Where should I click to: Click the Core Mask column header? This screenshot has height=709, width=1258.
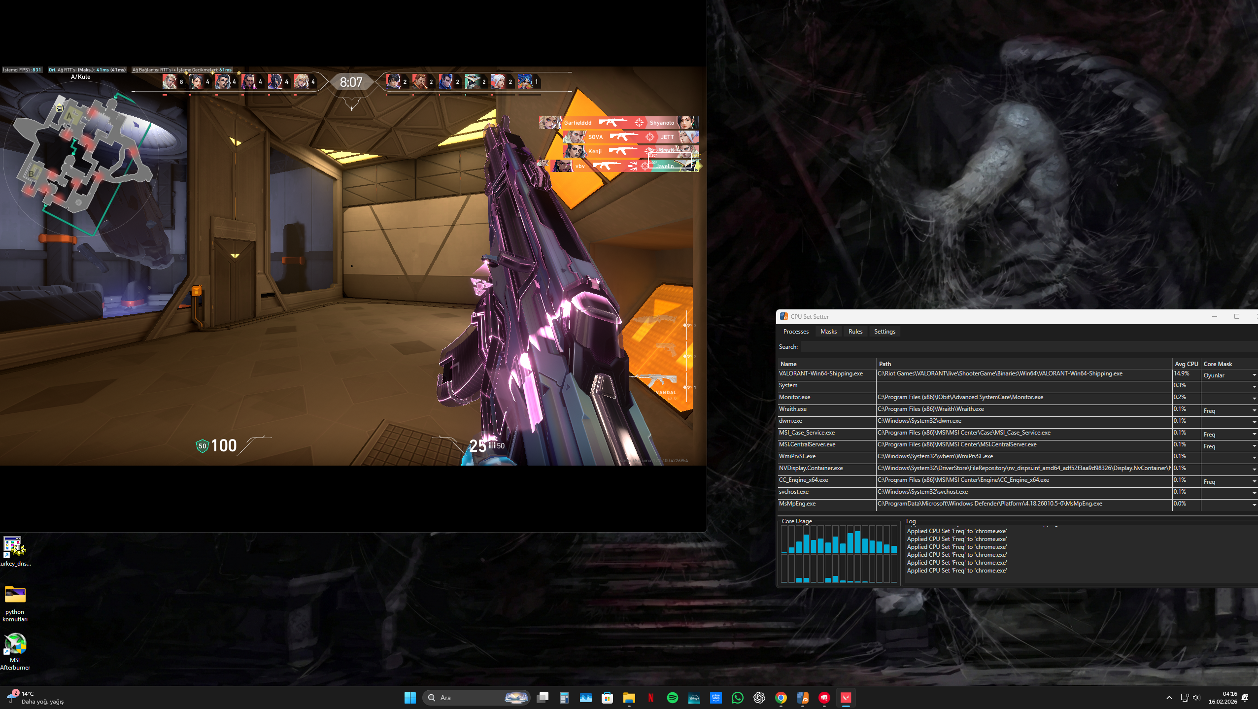pyautogui.click(x=1229, y=364)
